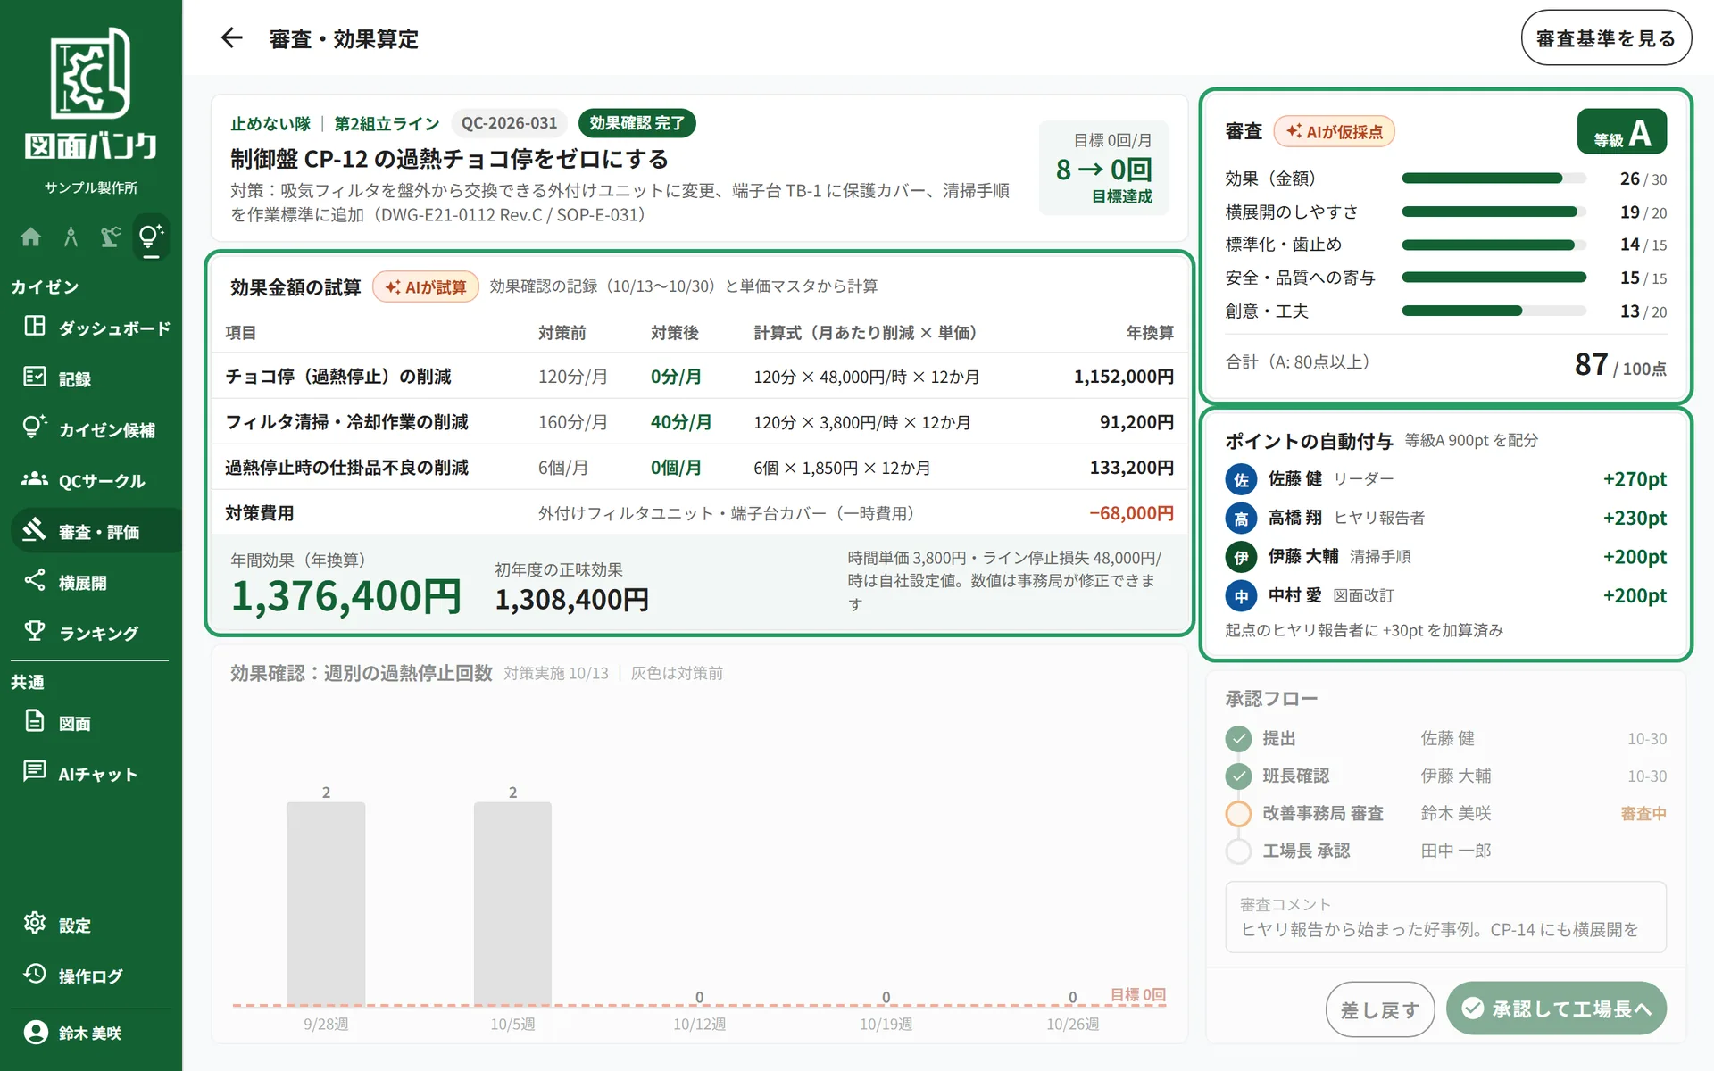Screen dimensions: 1714x1071
Task: Click the checkmark on 提出 step
Action: [x=1238, y=739]
